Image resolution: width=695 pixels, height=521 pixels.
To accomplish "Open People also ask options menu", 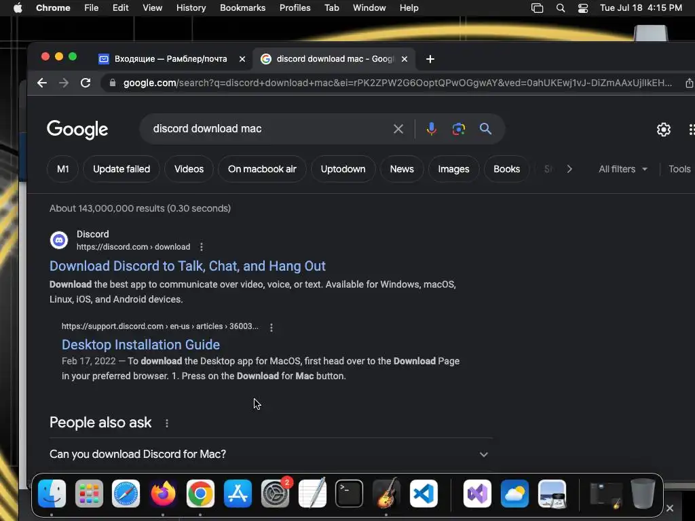I will 167,423.
